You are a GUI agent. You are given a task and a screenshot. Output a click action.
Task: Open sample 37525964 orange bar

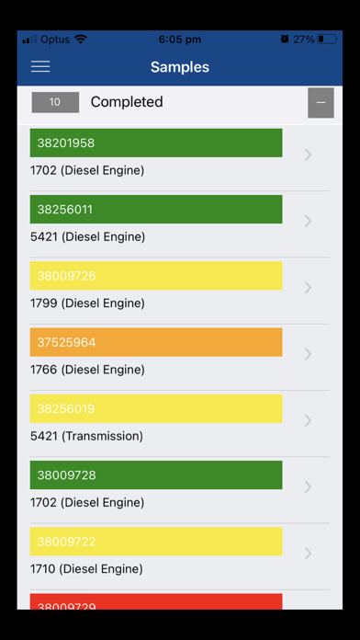point(156,342)
